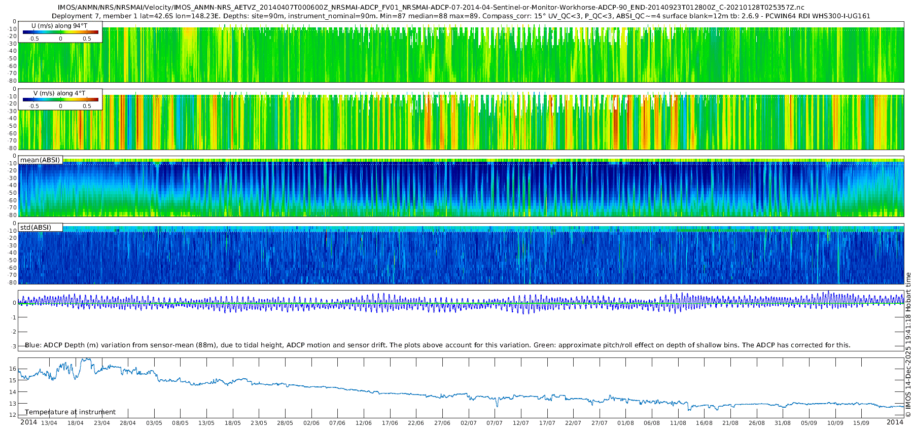The width and height of the screenshot is (913, 431).
Task: Select the 13/04 date tick label
Action: [49, 423]
